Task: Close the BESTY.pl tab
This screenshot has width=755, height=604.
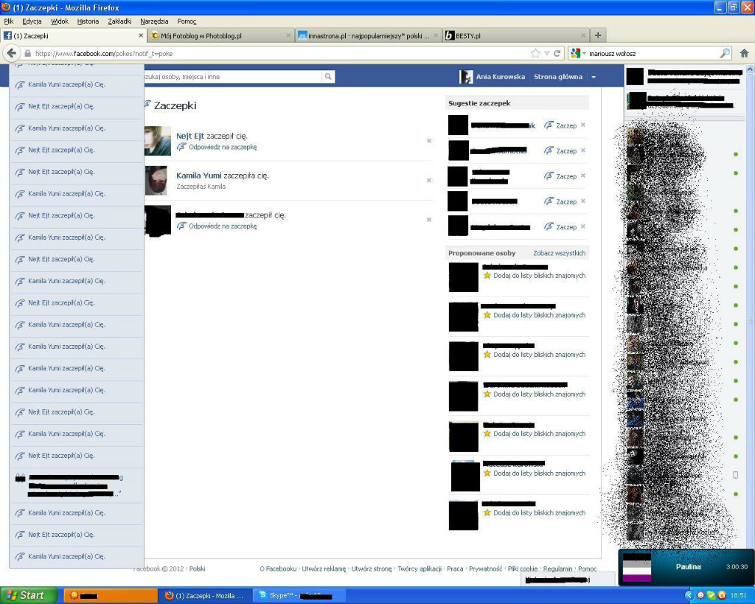Action: pyautogui.click(x=583, y=35)
